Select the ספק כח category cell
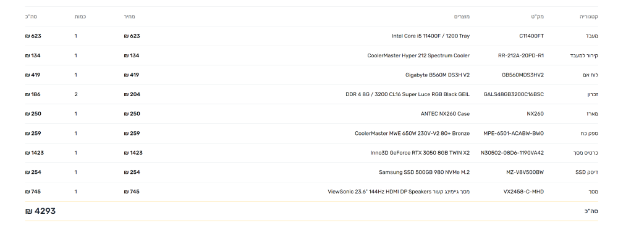Image resolution: width=618 pixels, height=228 pixels. pyautogui.click(x=588, y=133)
